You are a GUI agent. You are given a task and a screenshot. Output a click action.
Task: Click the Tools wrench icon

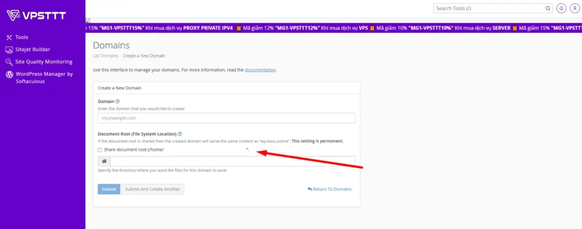click(x=9, y=37)
